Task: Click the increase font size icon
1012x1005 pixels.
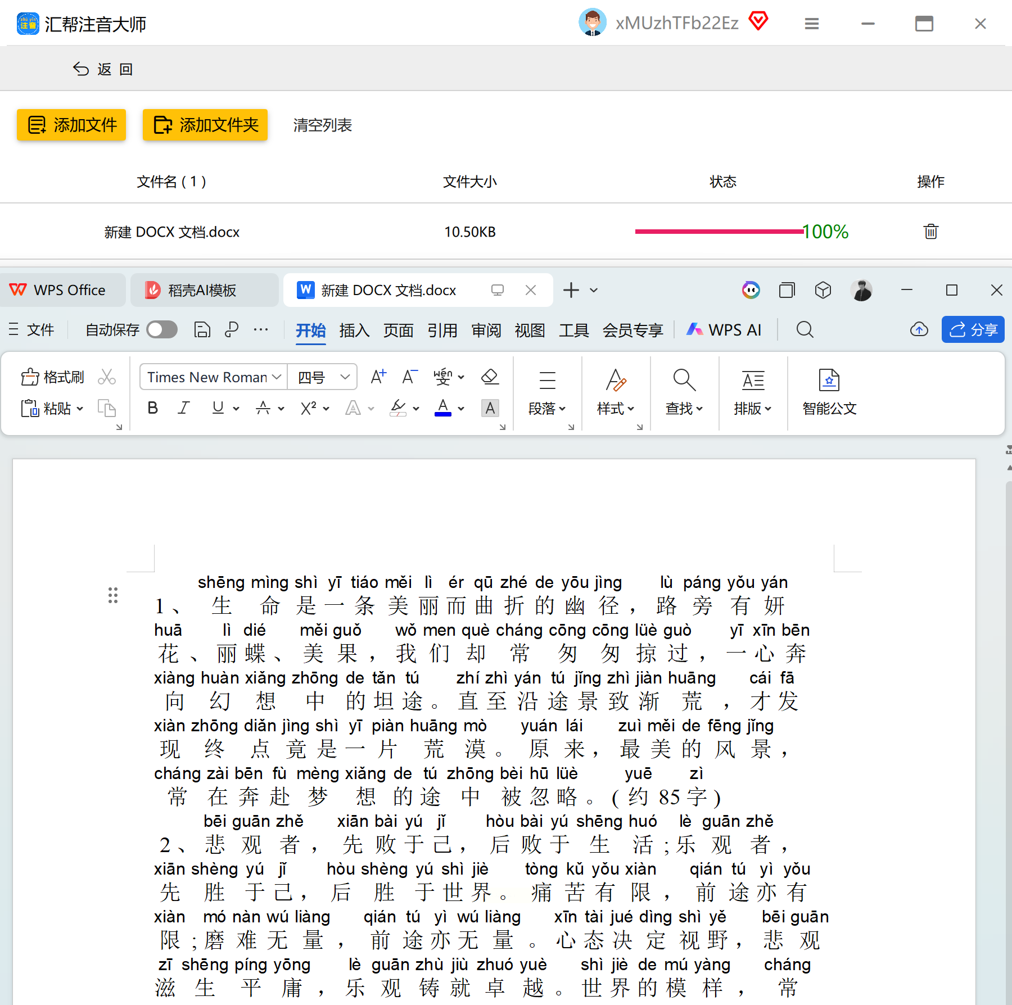Action: [x=378, y=377]
